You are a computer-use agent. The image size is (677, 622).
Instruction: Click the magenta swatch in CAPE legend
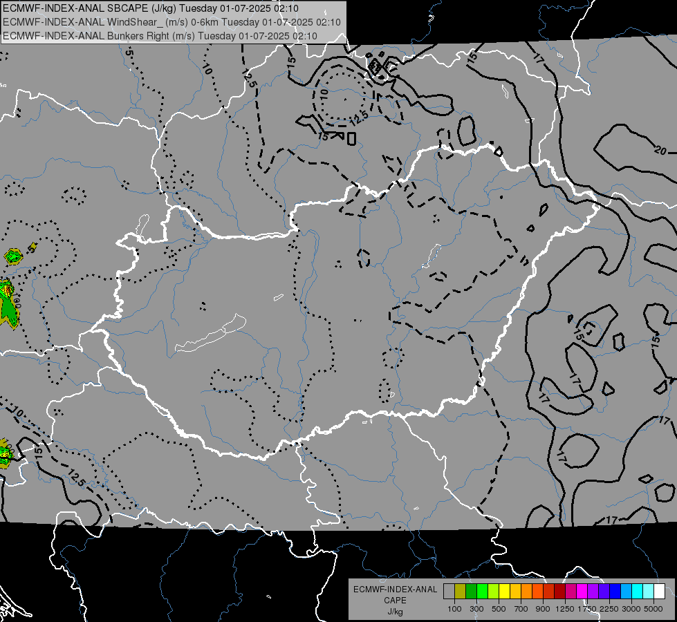582,592
